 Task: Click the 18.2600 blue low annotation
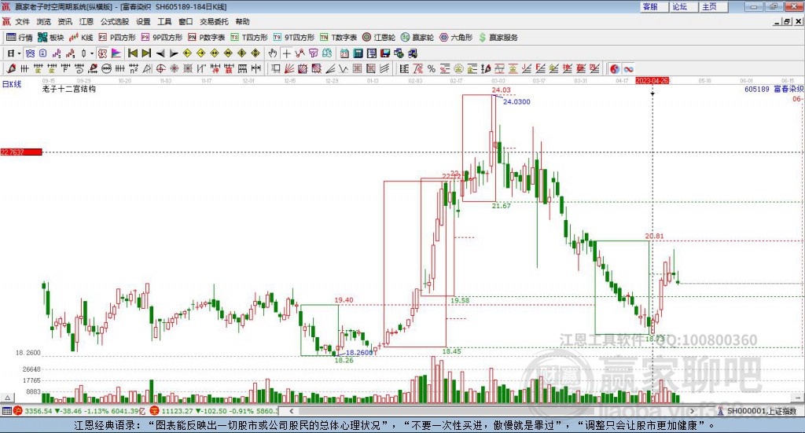click(358, 353)
